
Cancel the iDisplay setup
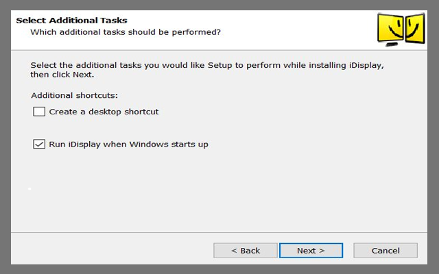coord(385,251)
